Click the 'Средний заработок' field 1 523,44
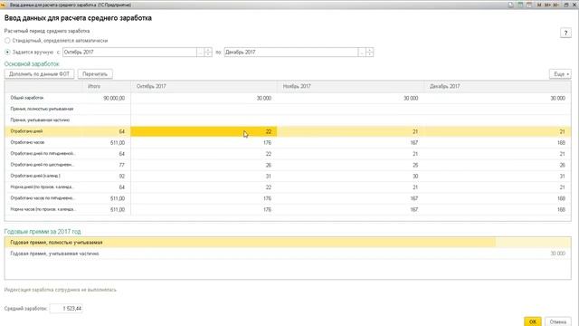Viewport: 579px width, 326px height. [66, 308]
